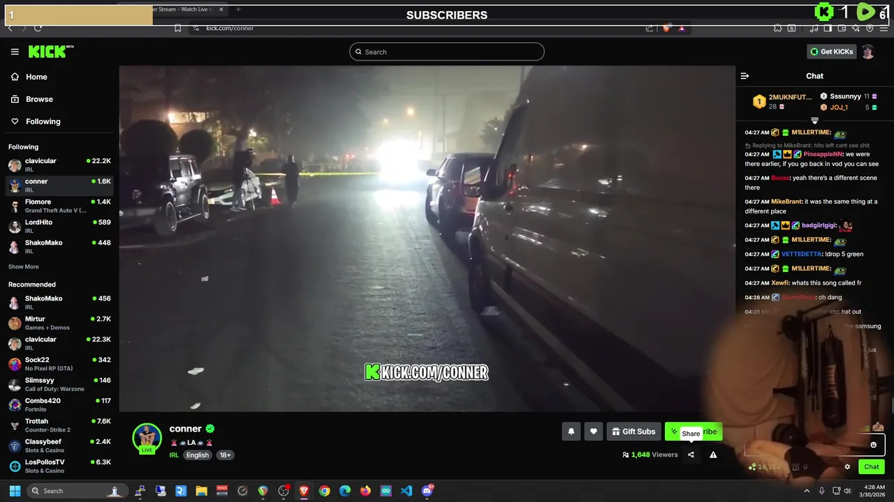The height and width of the screenshot is (502, 894).
Task: Open Brave browser in taskbar
Action: click(x=304, y=491)
